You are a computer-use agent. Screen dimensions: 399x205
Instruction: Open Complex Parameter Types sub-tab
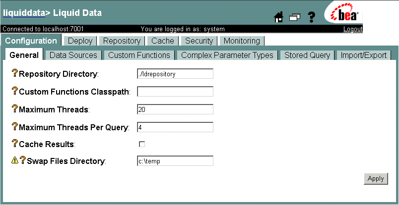click(227, 55)
